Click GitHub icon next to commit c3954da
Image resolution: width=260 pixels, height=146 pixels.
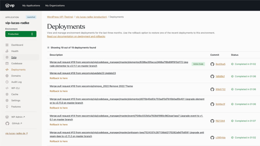pyautogui.click(x=212, y=138)
